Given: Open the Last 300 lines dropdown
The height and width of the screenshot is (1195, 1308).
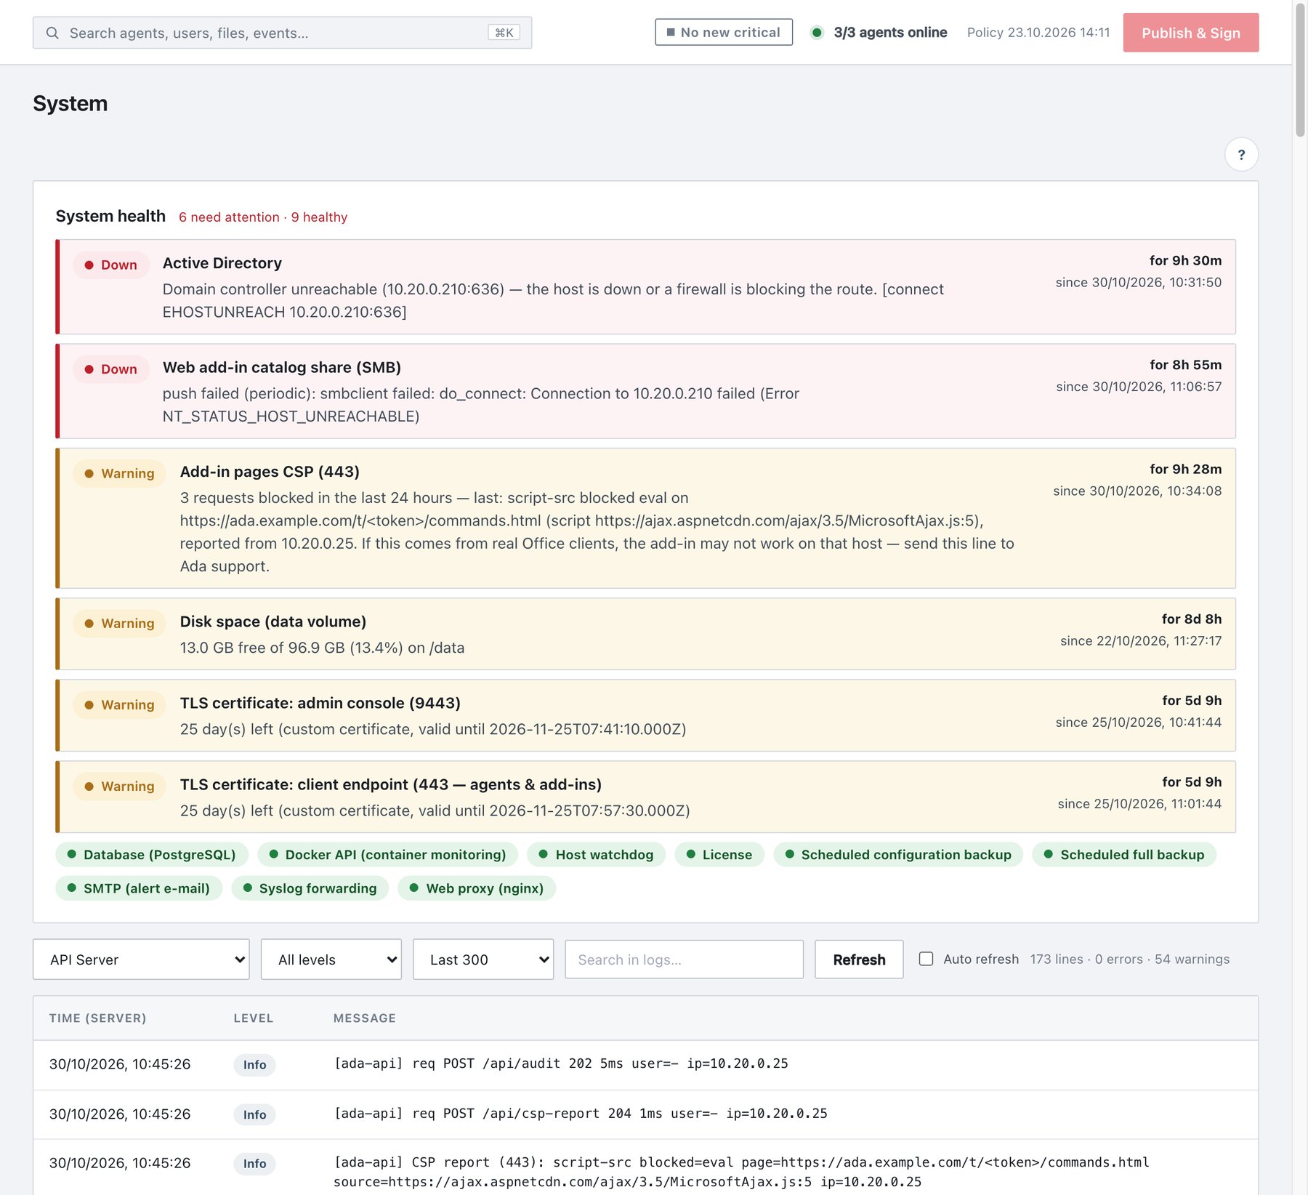Looking at the screenshot, I should pyautogui.click(x=483, y=959).
